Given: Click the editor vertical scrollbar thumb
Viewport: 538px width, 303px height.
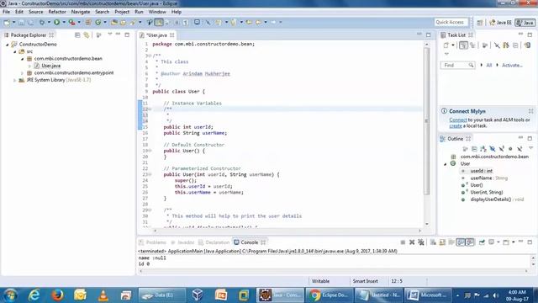Looking at the screenshot, I should (x=426, y=120).
